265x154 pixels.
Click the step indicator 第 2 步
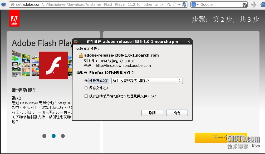pos(222,19)
